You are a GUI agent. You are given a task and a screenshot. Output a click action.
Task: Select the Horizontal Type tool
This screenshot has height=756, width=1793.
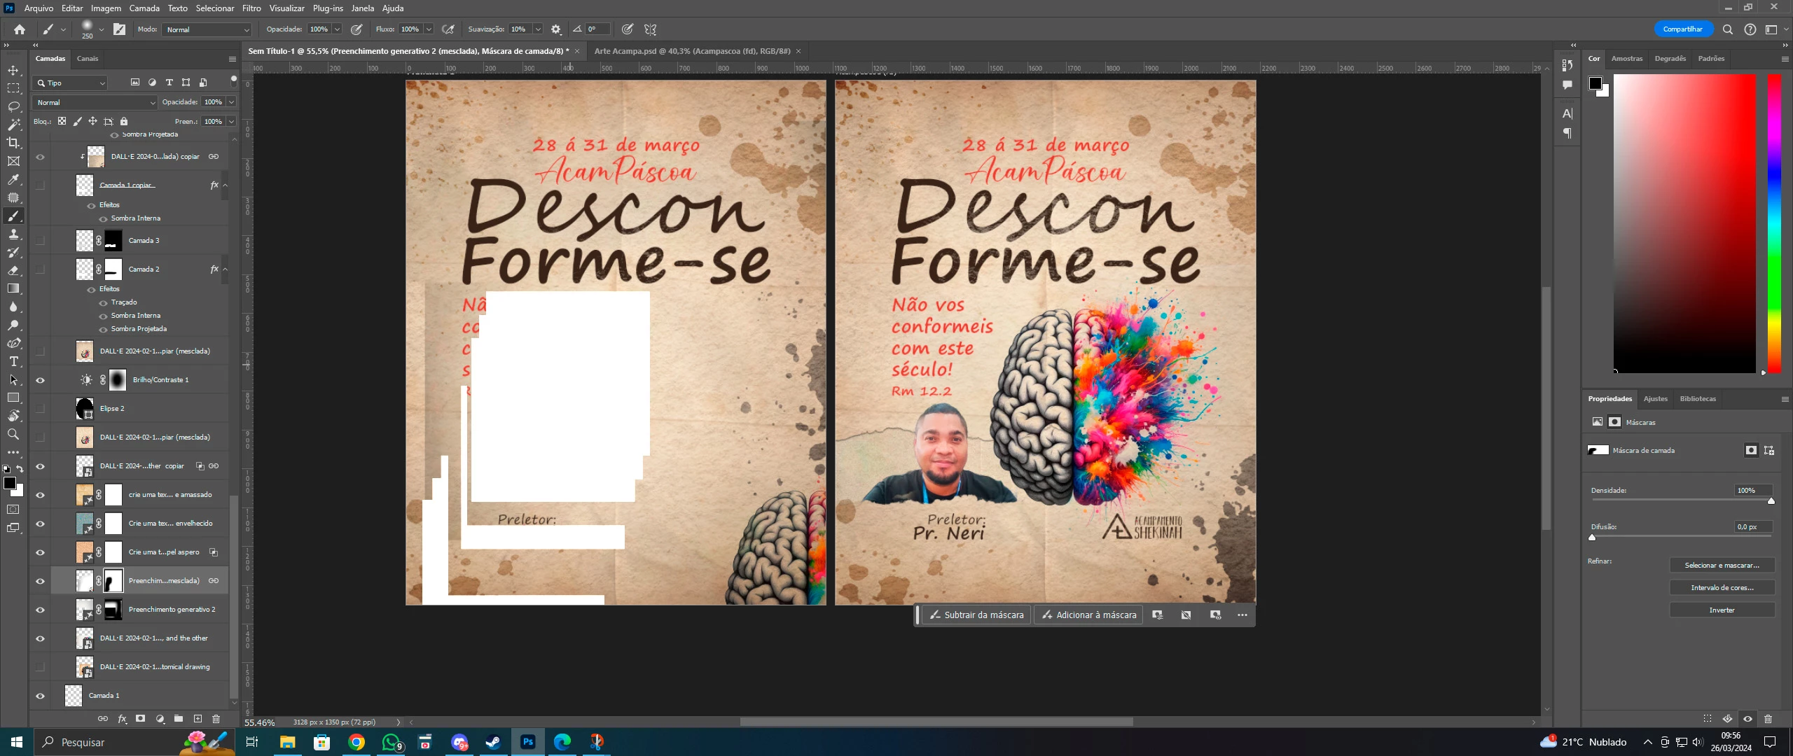13,361
